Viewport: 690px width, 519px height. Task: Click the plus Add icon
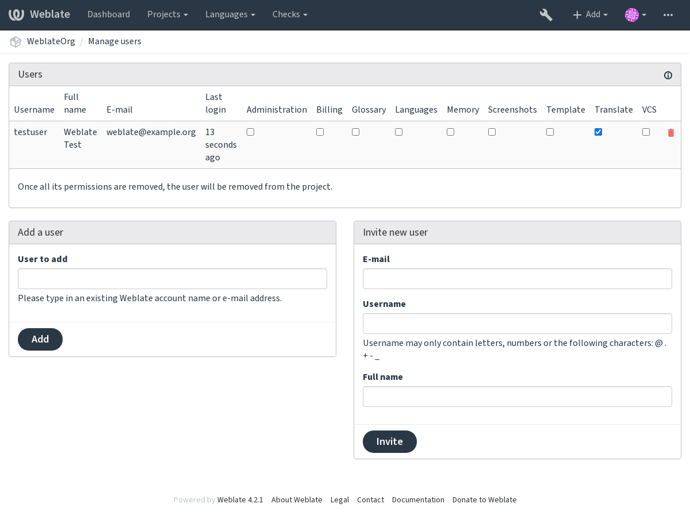(577, 15)
